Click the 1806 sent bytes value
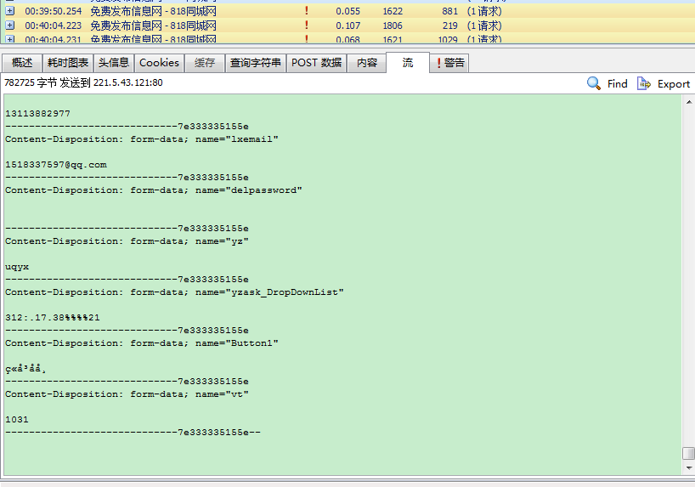The height and width of the screenshot is (487, 695). click(393, 25)
